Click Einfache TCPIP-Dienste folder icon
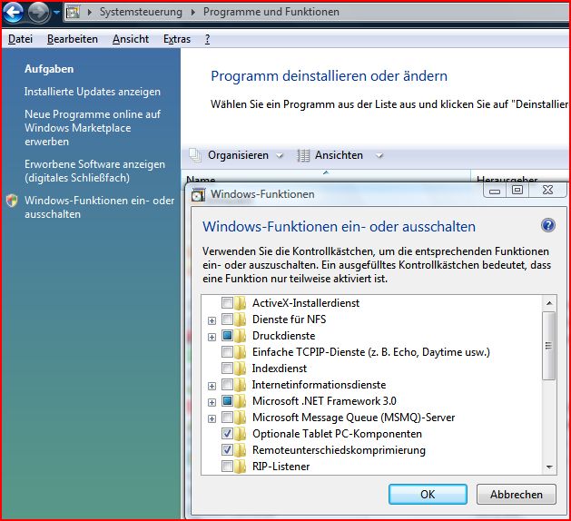Viewport: 571px width, 521px height. coord(240,351)
